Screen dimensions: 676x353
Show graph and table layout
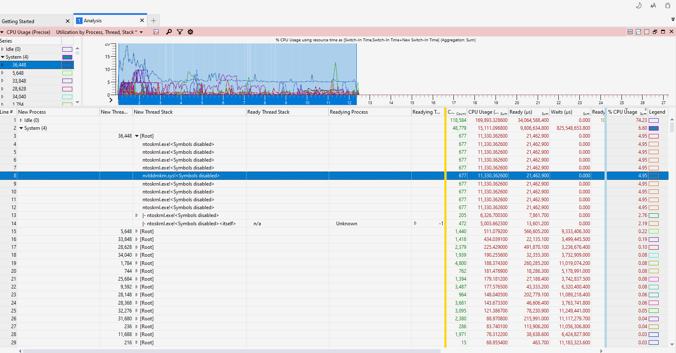tap(630, 32)
